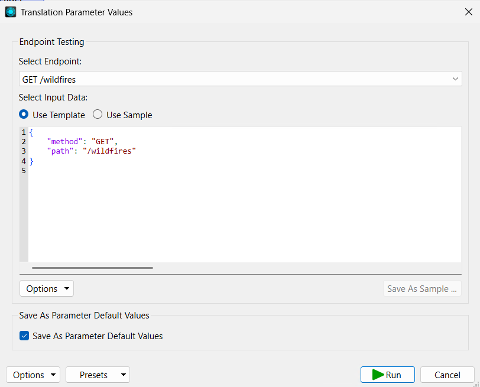Open the Presets dropdown button
Screen dimensions: 480x387
coord(98,375)
